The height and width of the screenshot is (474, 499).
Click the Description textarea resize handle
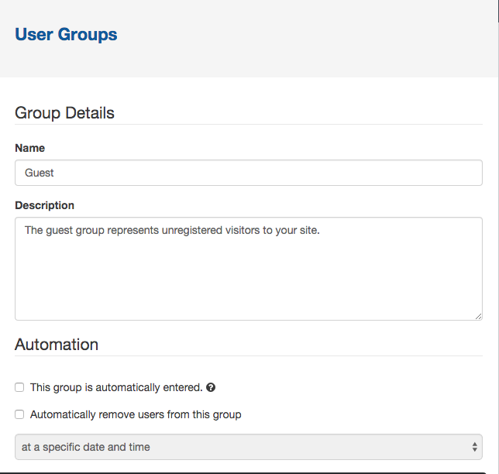pos(478,316)
